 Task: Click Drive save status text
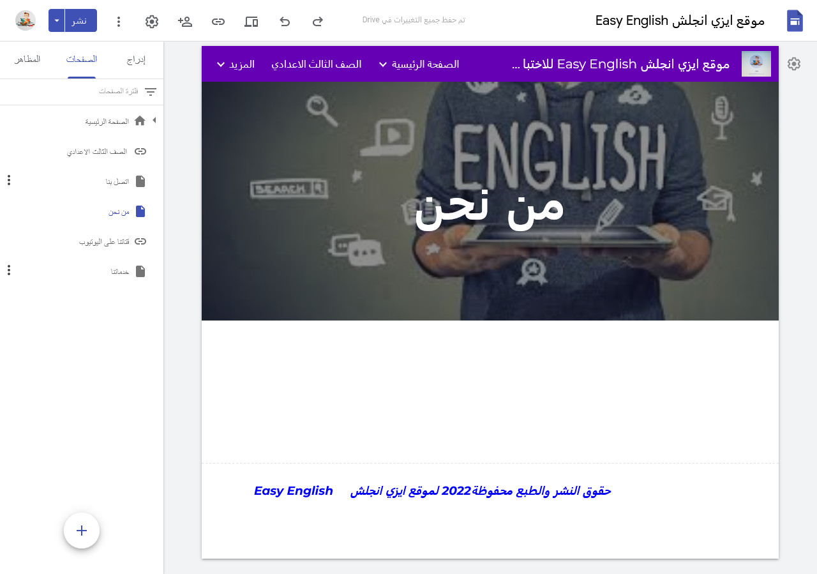[x=414, y=20]
